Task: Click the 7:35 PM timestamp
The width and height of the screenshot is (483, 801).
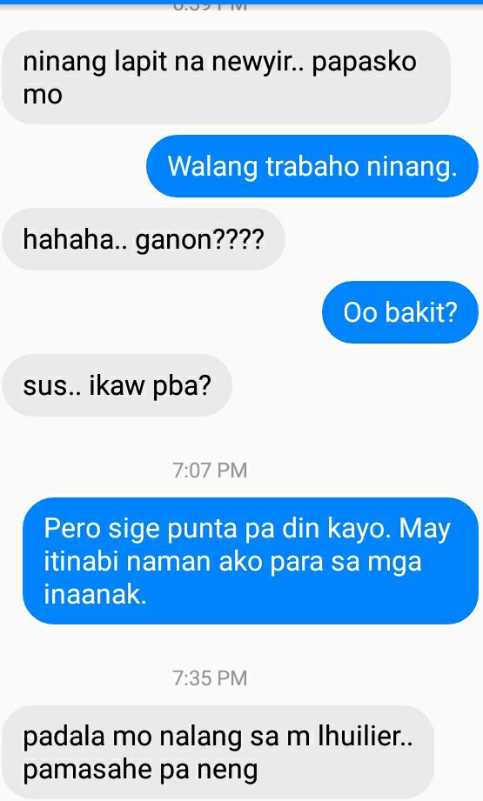Action: point(210,678)
